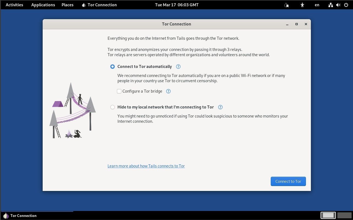Select Hide to my local network radio option

click(113, 107)
